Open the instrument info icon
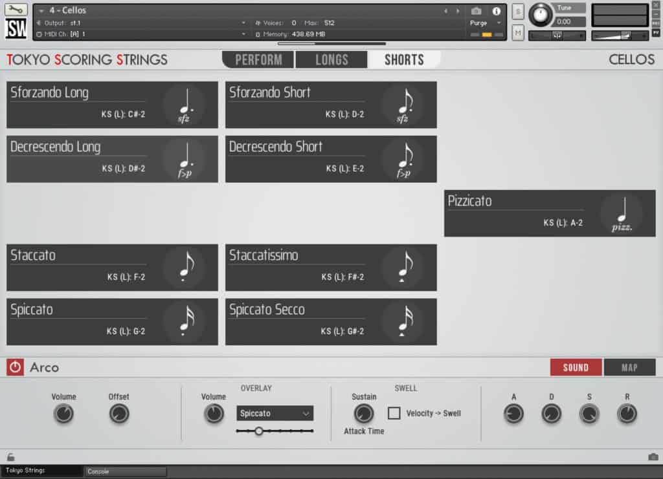663x479 pixels. (496, 11)
